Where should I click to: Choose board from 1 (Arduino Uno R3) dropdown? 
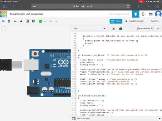pos(147,29)
